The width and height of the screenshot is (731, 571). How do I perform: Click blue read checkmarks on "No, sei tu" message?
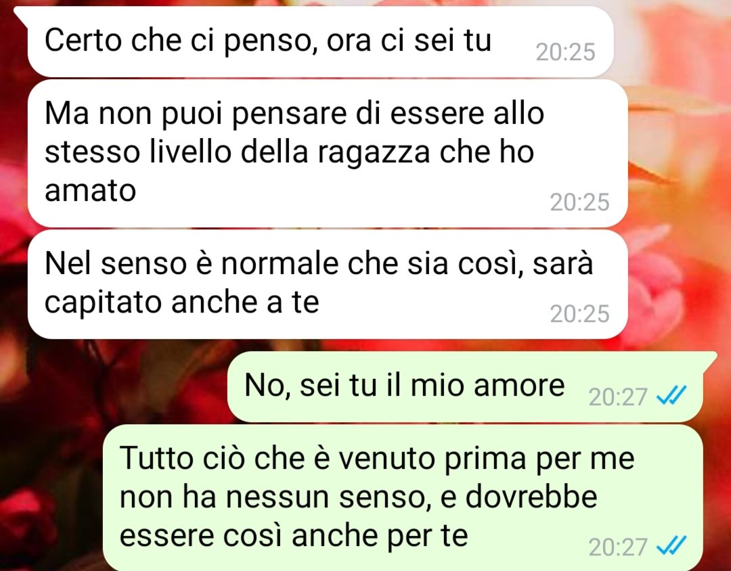coord(671,396)
